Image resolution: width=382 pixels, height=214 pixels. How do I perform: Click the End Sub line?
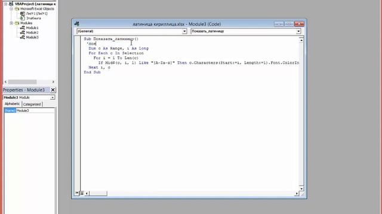(92, 73)
